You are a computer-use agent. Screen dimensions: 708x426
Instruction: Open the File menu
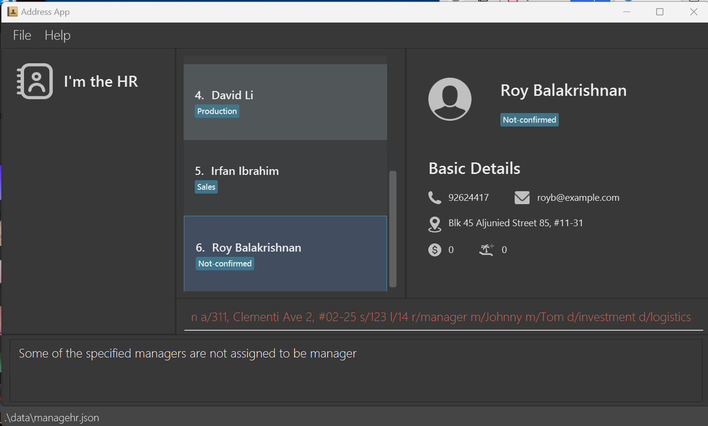click(x=21, y=35)
